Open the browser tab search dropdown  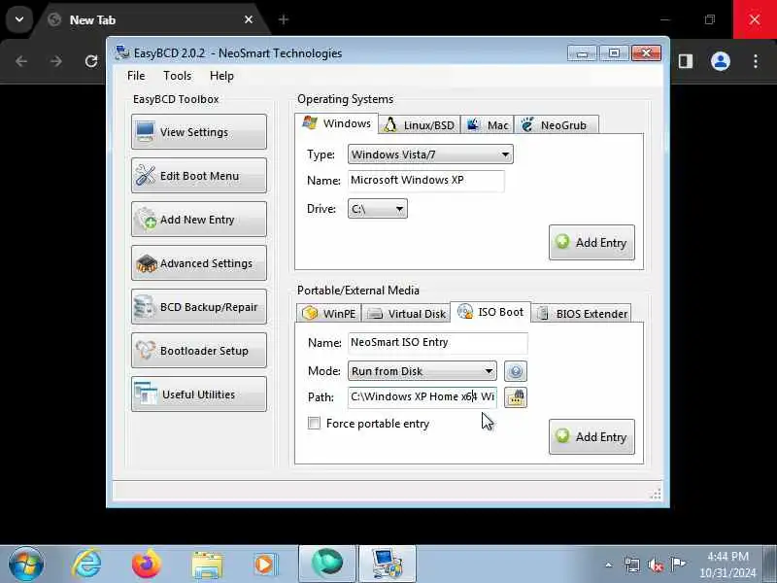[18, 19]
